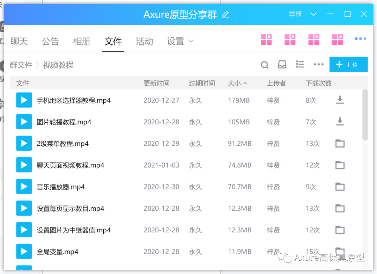Viewport: 377px width, 274px height.
Task: Play 音乐播放器.mp4 video icon
Action: 24,187
